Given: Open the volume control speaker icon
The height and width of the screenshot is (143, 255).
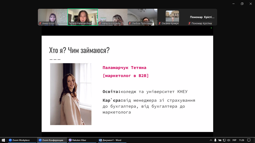Looking at the screenshot, I should pos(229,140).
